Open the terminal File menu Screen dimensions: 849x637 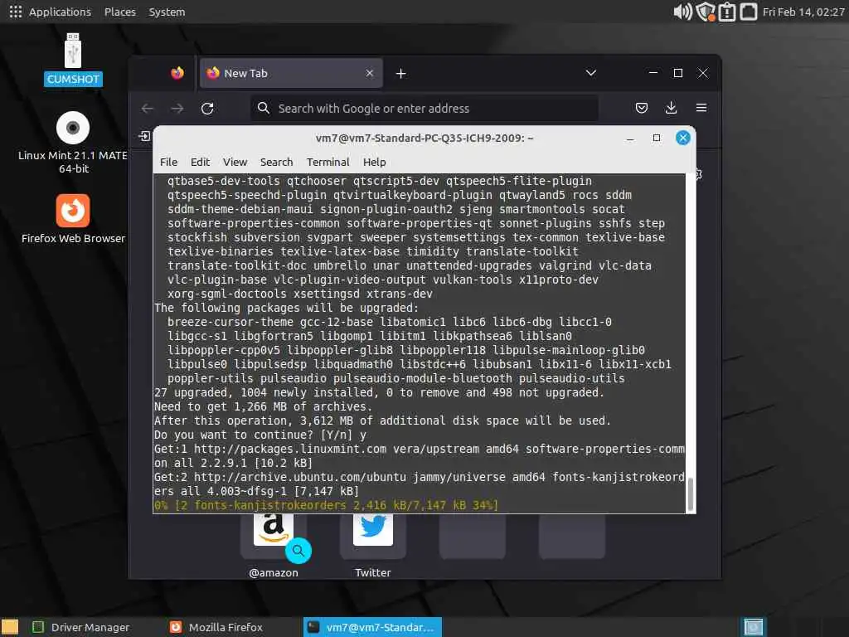168,162
